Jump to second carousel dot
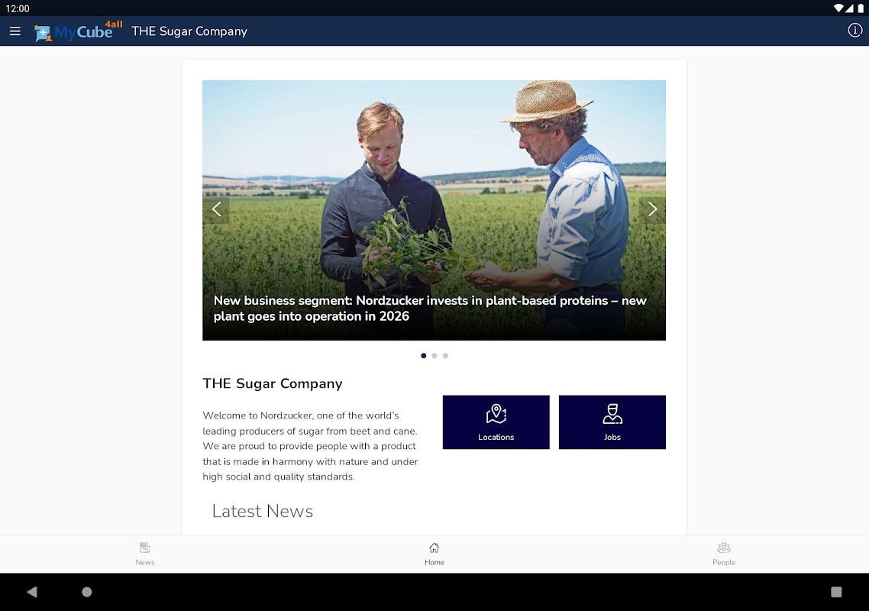This screenshot has height=611, width=869. coord(434,356)
